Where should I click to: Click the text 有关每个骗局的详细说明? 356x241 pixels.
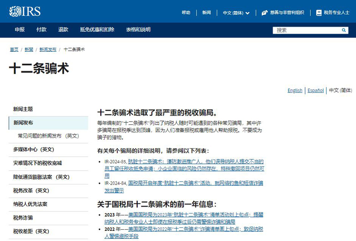click(129, 151)
